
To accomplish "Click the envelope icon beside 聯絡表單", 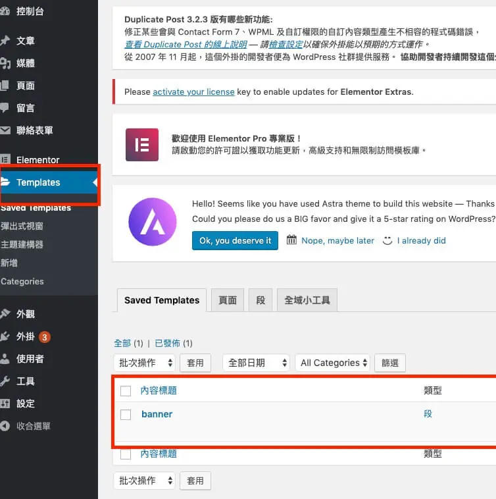I will 5,130.
